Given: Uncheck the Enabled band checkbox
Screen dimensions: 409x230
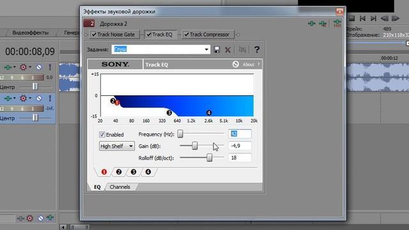Looking at the screenshot, I should (x=102, y=135).
